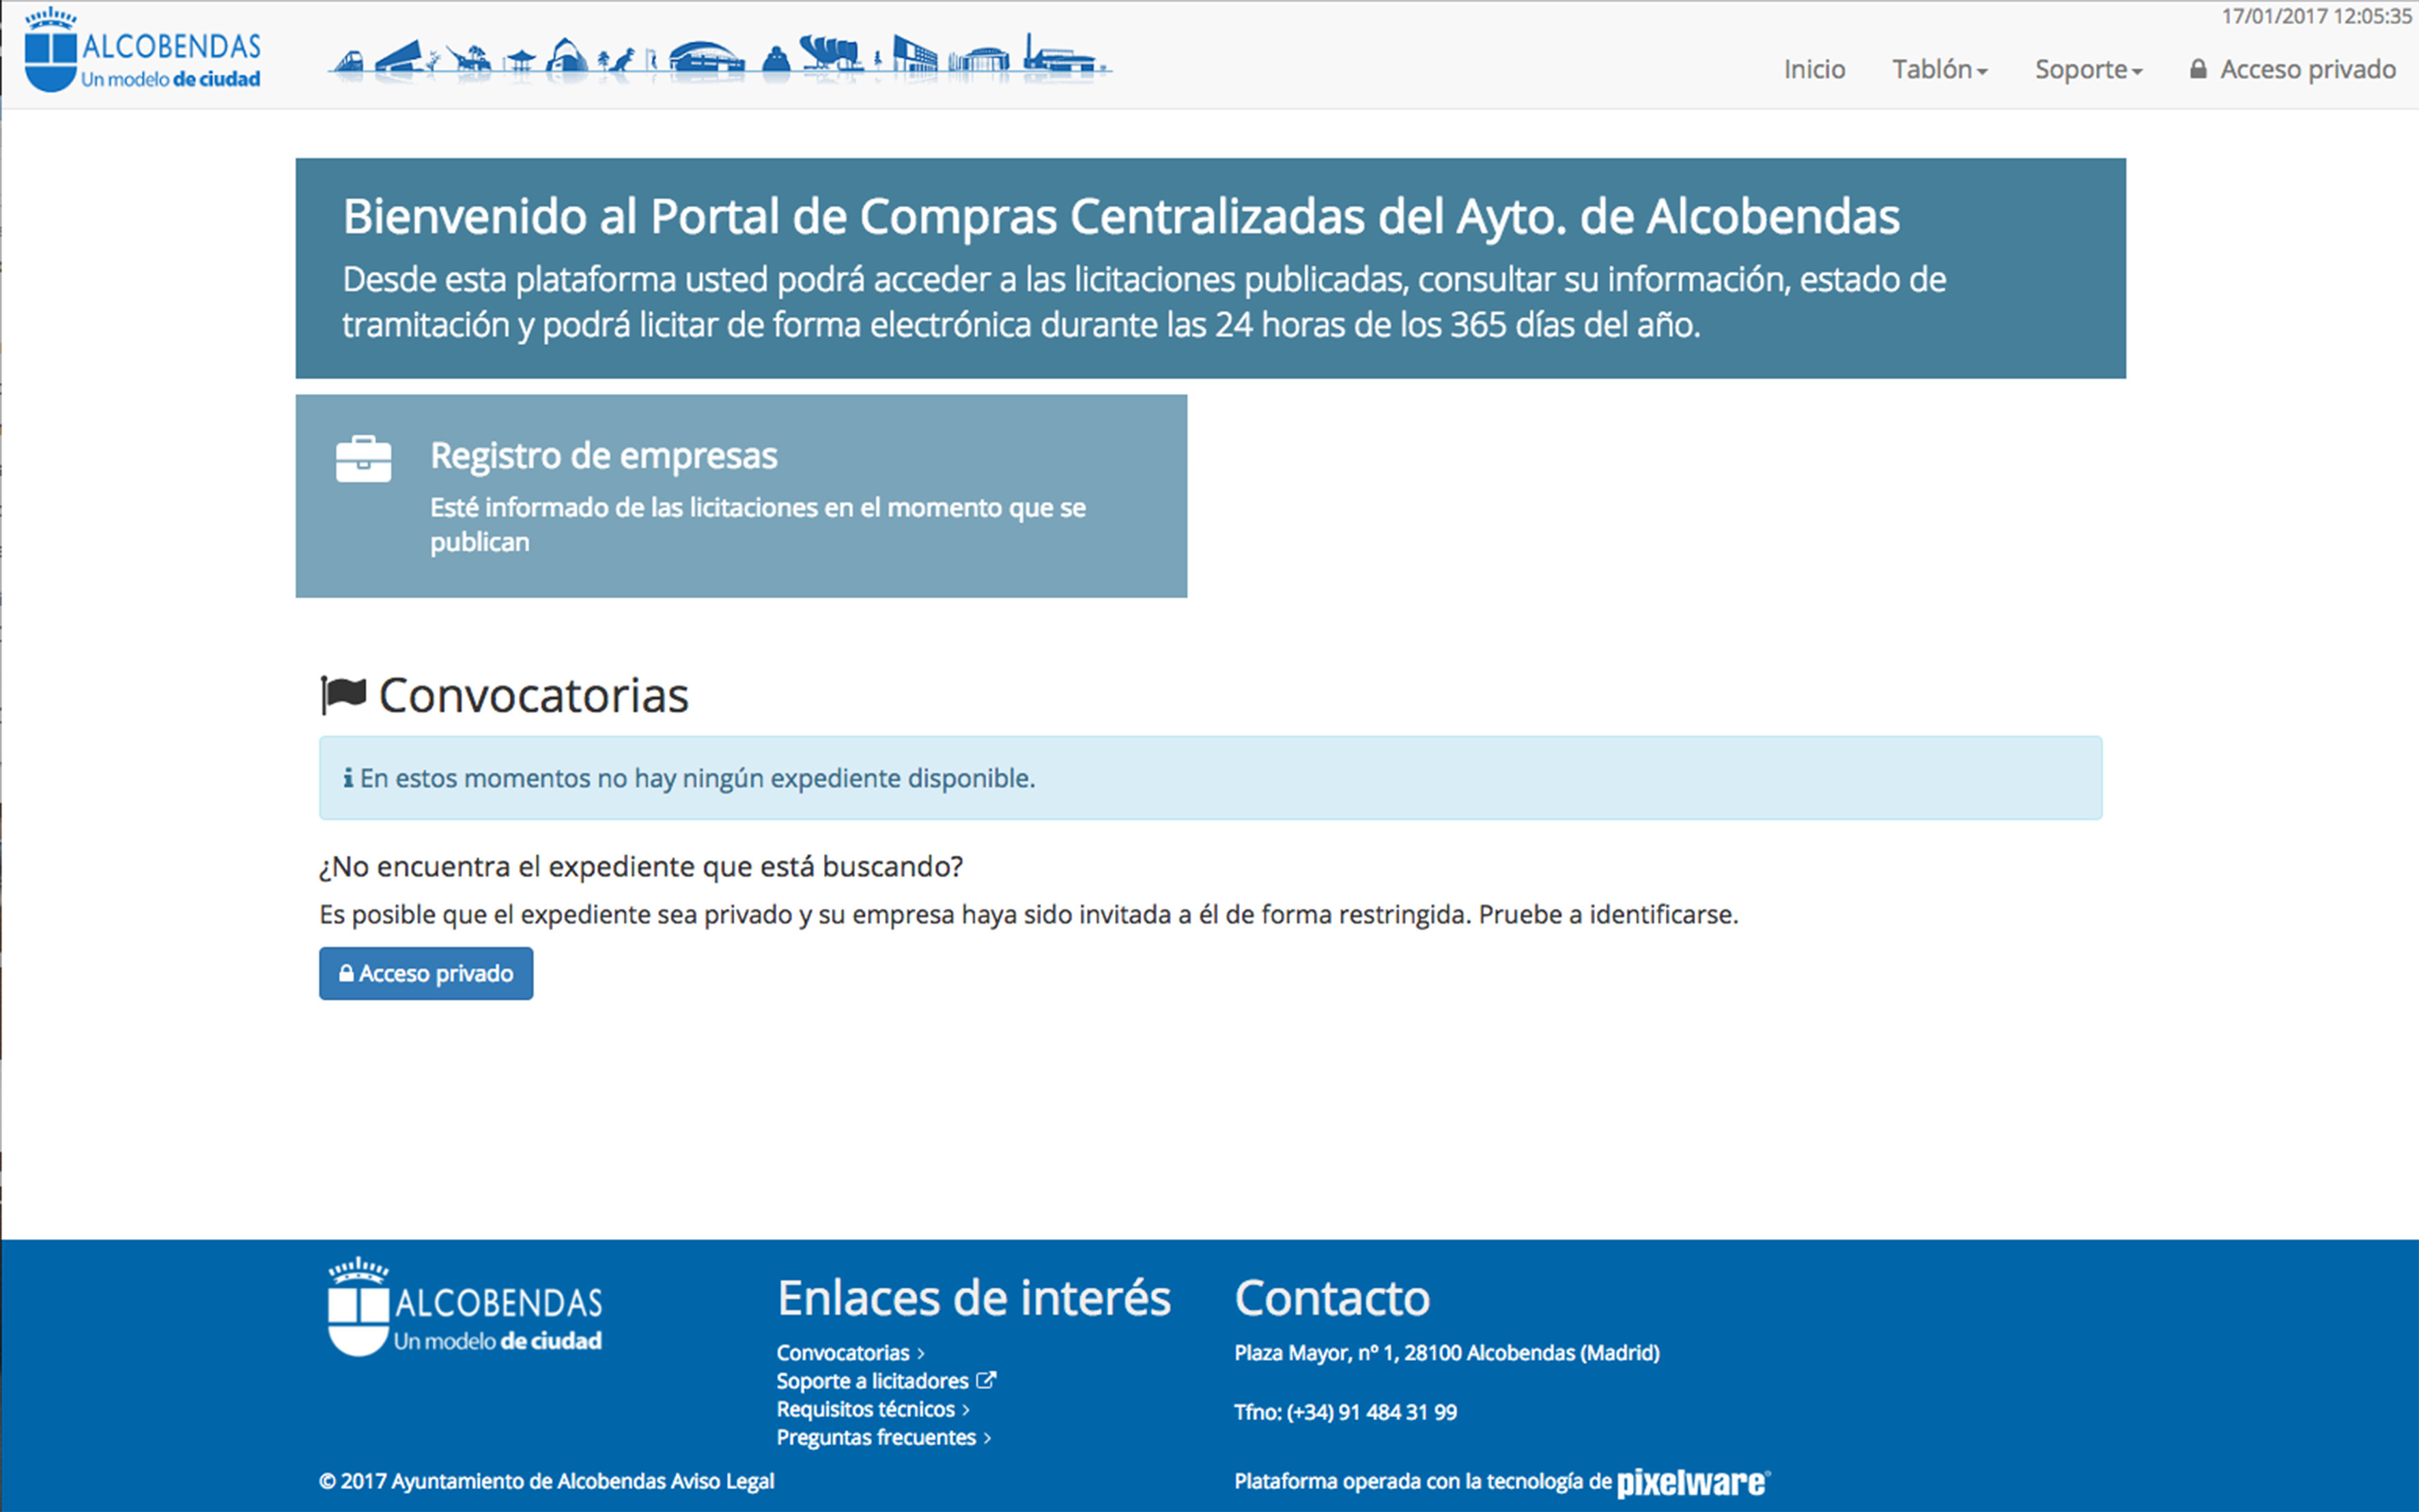
Task: Click the flag icon beside Convocatorias
Action: click(343, 694)
